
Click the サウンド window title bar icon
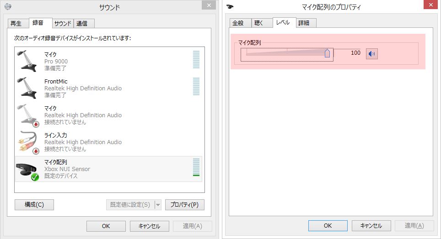click(x=8, y=6)
